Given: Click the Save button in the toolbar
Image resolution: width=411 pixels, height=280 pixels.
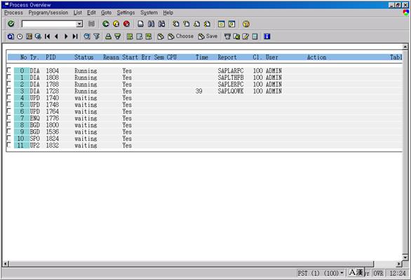Looking at the screenshot, I should 208,36.
